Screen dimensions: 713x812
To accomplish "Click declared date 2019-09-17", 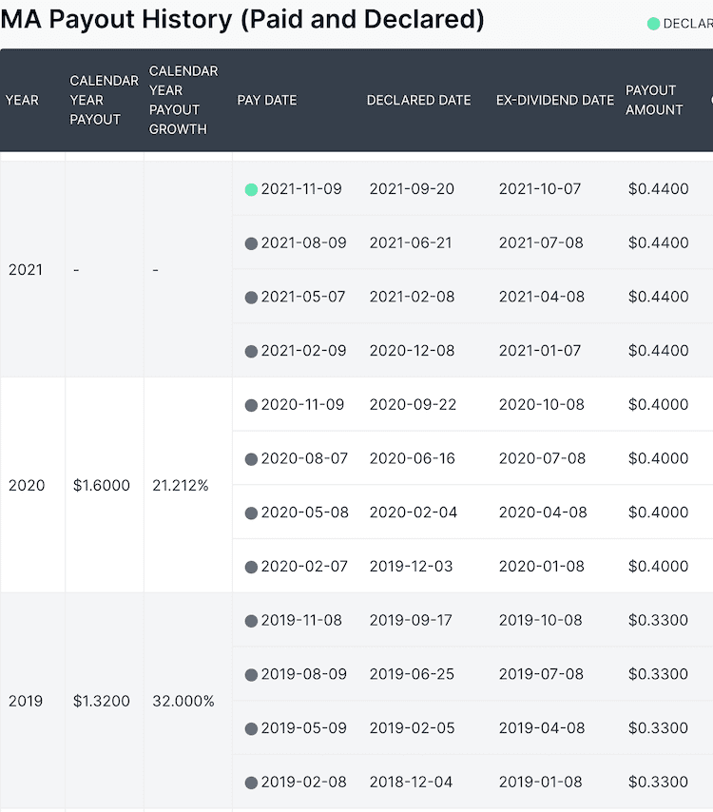I will (x=411, y=620).
